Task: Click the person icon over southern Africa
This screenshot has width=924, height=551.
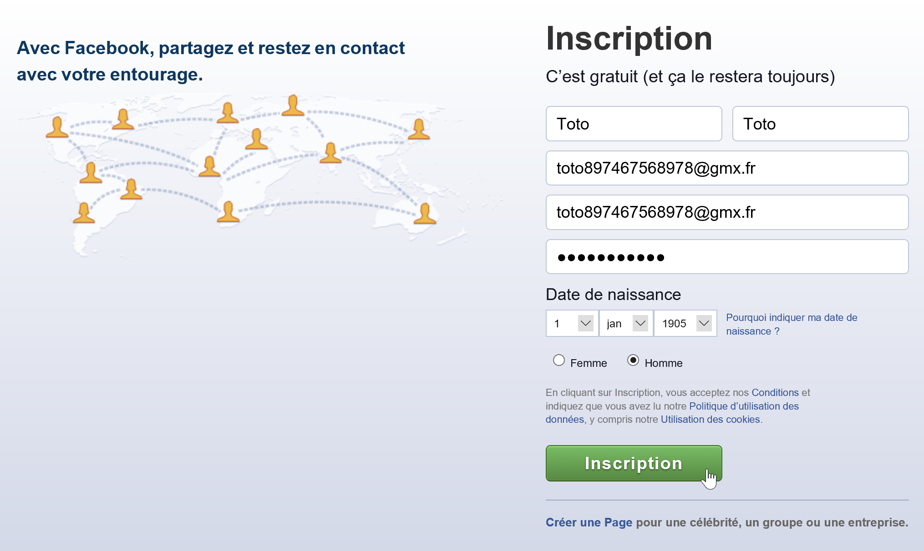Action: 228,211
